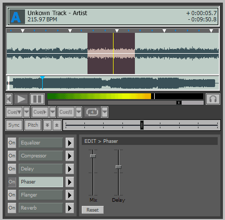Click the deck A logo icon
Viewport: 225px width, 220px height.
pos(17,17)
